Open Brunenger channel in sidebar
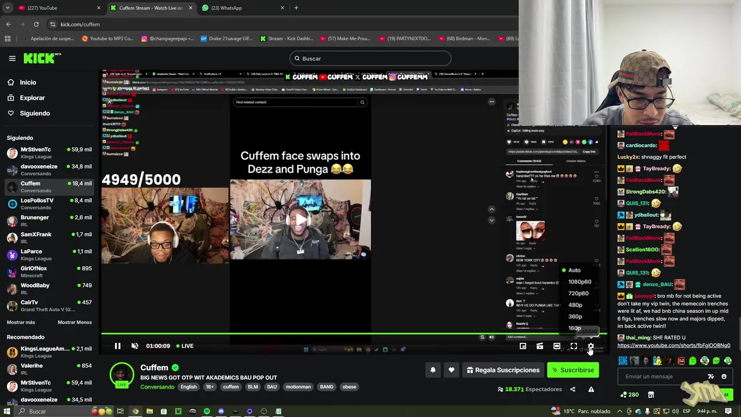The width and height of the screenshot is (741, 417). (x=49, y=221)
